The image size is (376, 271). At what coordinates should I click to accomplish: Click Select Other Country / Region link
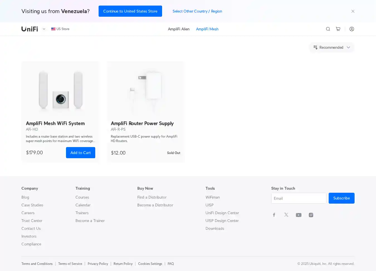point(197,11)
